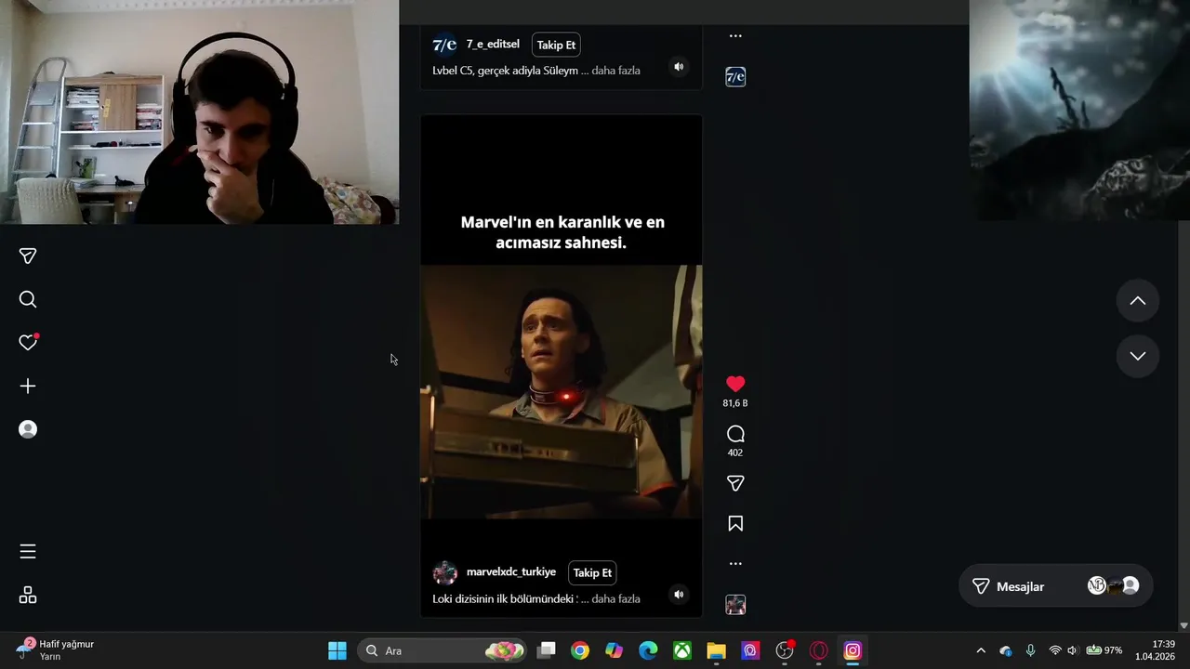Click the 402 comments count
This screenshot has width=1190, height=669.
tap(735, 453)
